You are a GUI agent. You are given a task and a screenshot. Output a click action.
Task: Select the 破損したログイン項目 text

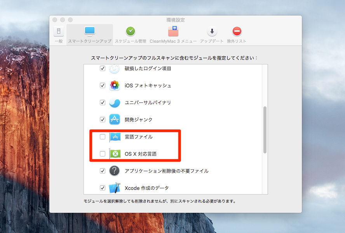[x=148, y=68]
